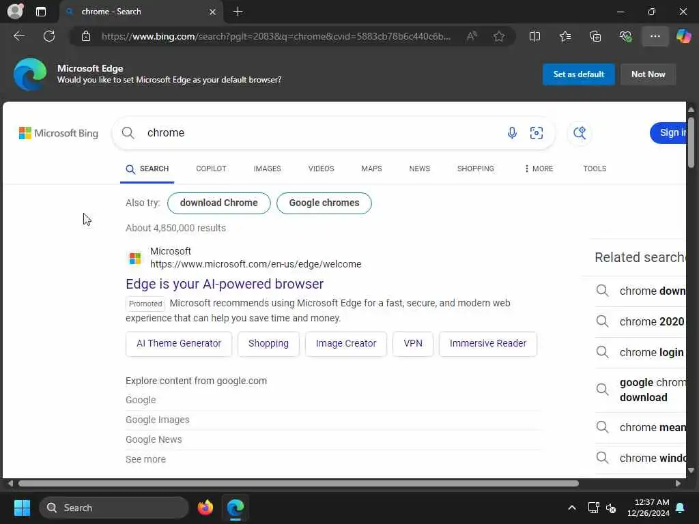Select the SEARCH tab
Viewport: 699px width, 524px height.
tap(147, 169)
